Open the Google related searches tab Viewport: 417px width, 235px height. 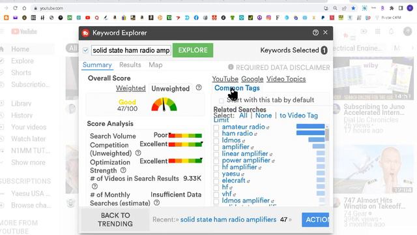252,79
